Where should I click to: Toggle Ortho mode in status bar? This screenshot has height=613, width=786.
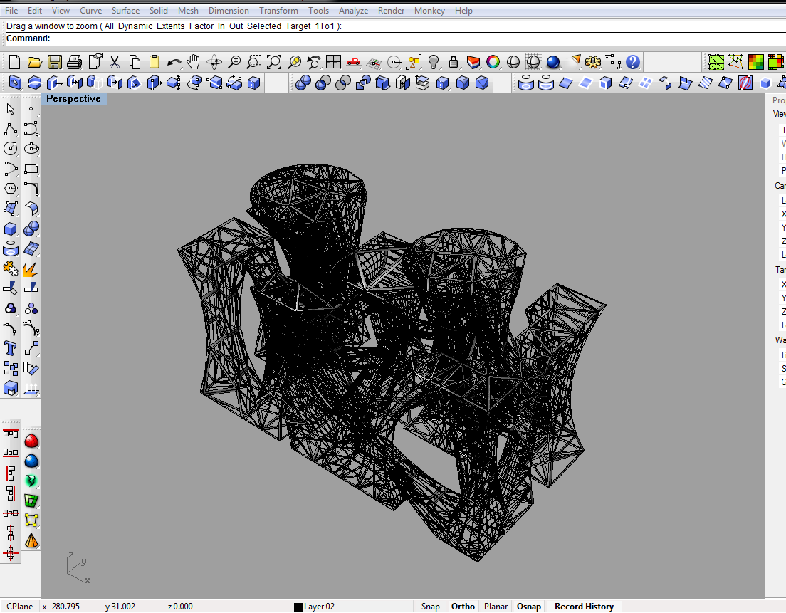(463, 607)
